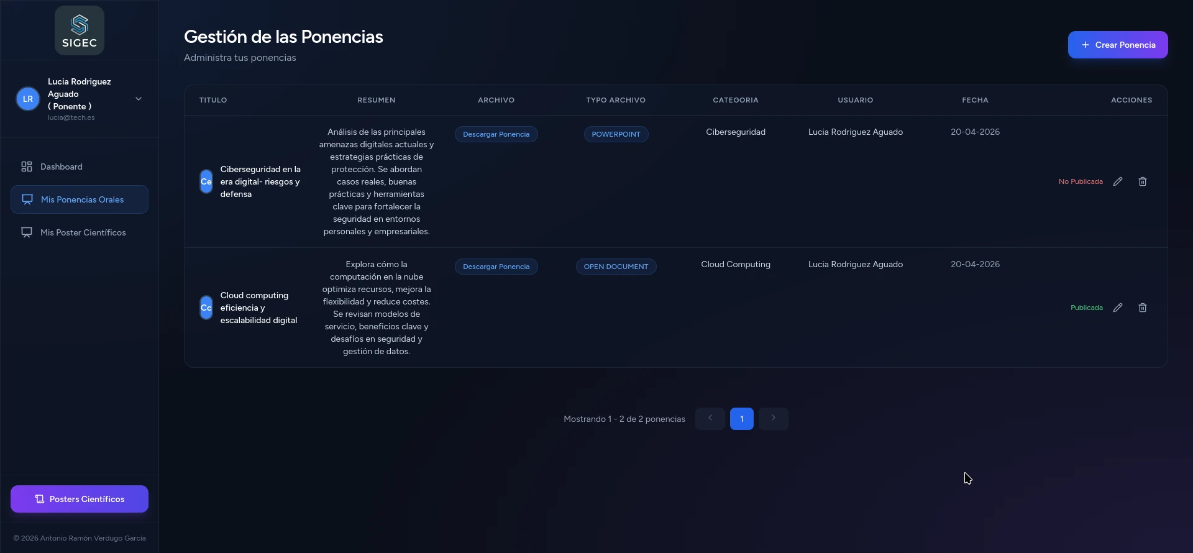
Task: Edit the Cloud computing ponencia pencil icon
Action: tap(1118, 308)
